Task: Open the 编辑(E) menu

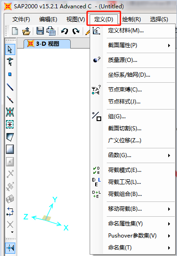Action: [x=48, y=19]
